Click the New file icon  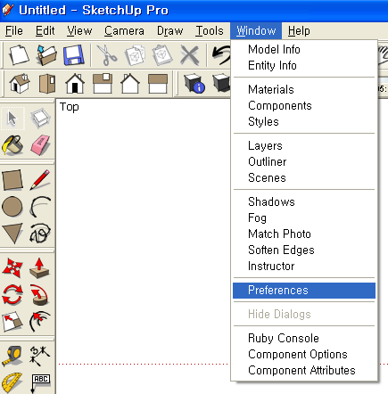(x=19, y=55)
